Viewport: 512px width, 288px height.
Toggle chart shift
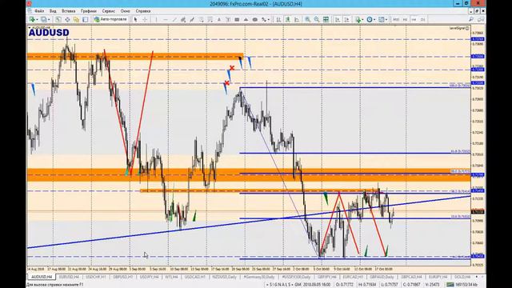(346, 19)
